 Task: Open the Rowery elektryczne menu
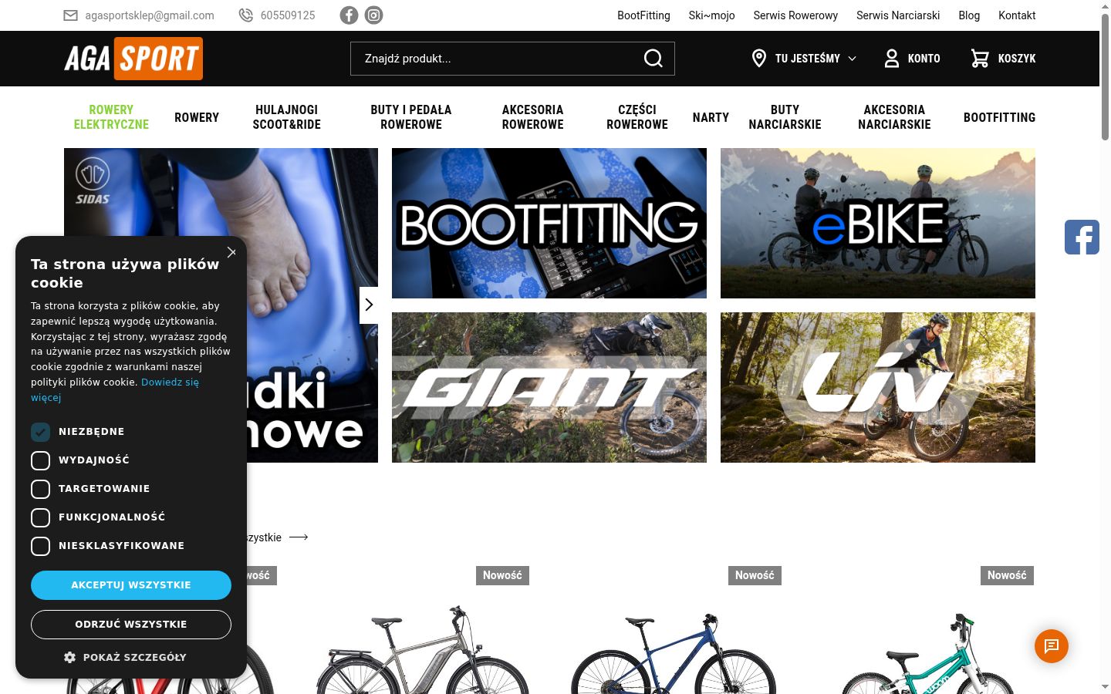tap(111, 117)
